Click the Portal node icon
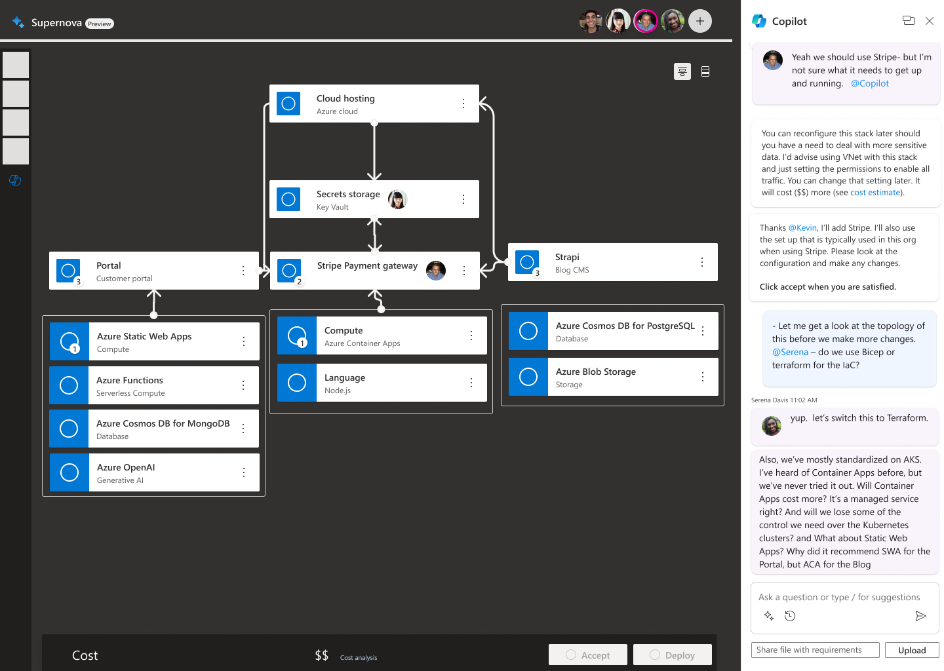 click(x=68, y=271)
